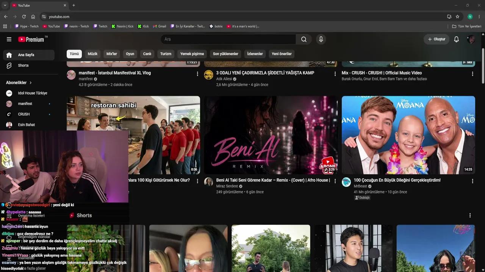Go back with browser back arrow
The image size is (485, 272).
coord(6,17)
